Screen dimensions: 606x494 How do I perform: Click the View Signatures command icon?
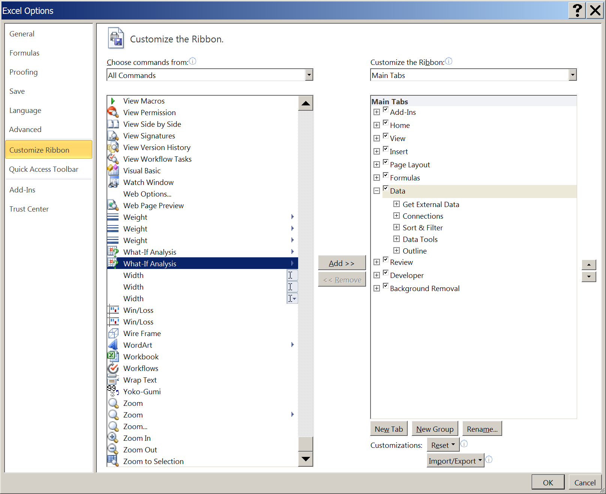click(113, 136)
